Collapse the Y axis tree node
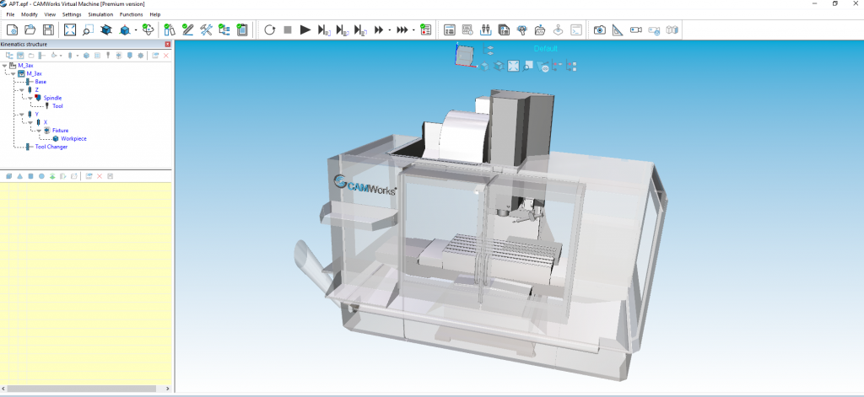 22,114
